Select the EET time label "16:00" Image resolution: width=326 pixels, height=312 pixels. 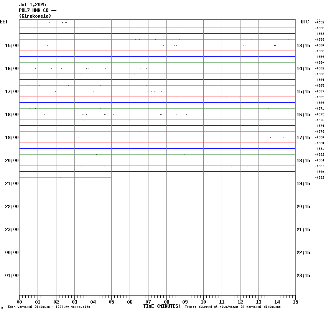(12, 69)
